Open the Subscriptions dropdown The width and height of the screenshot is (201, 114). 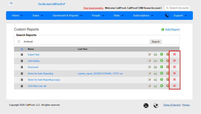click(143, 16)
